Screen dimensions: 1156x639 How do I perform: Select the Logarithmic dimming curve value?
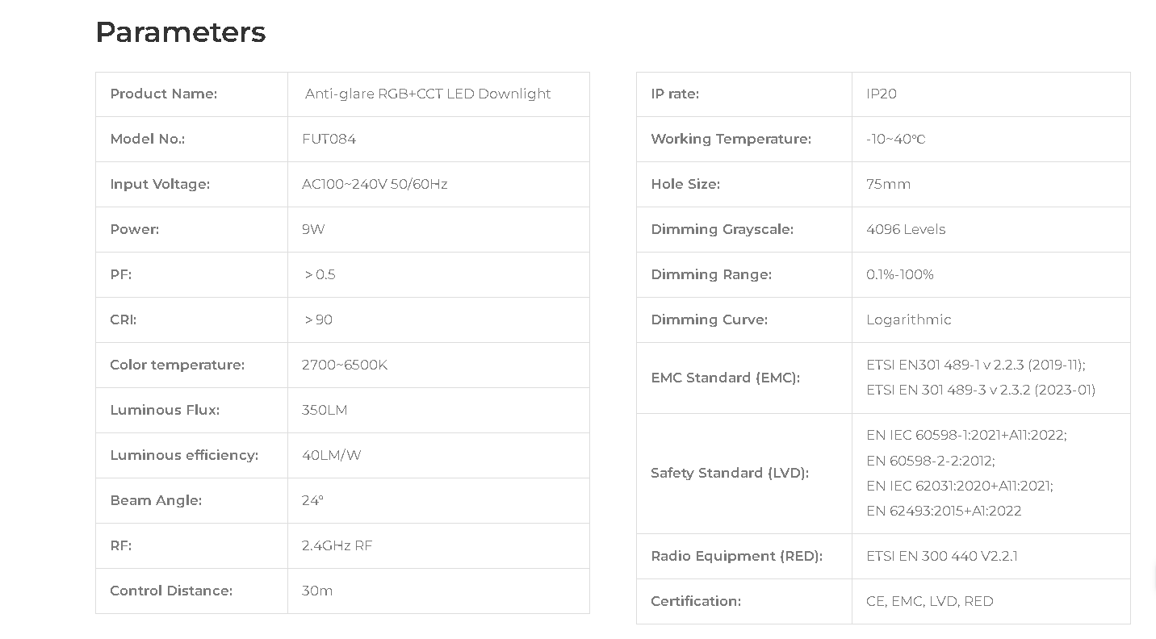(909, 319)
